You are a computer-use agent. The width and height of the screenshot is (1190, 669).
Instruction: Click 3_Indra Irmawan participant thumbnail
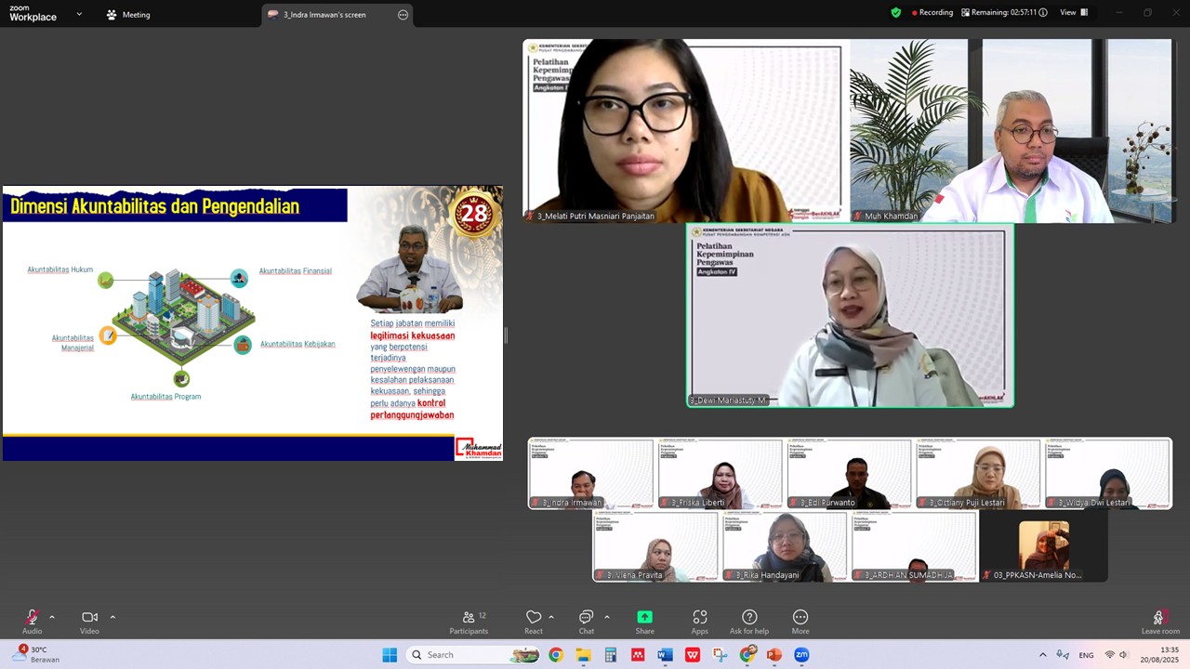click(x=591, y=474)
